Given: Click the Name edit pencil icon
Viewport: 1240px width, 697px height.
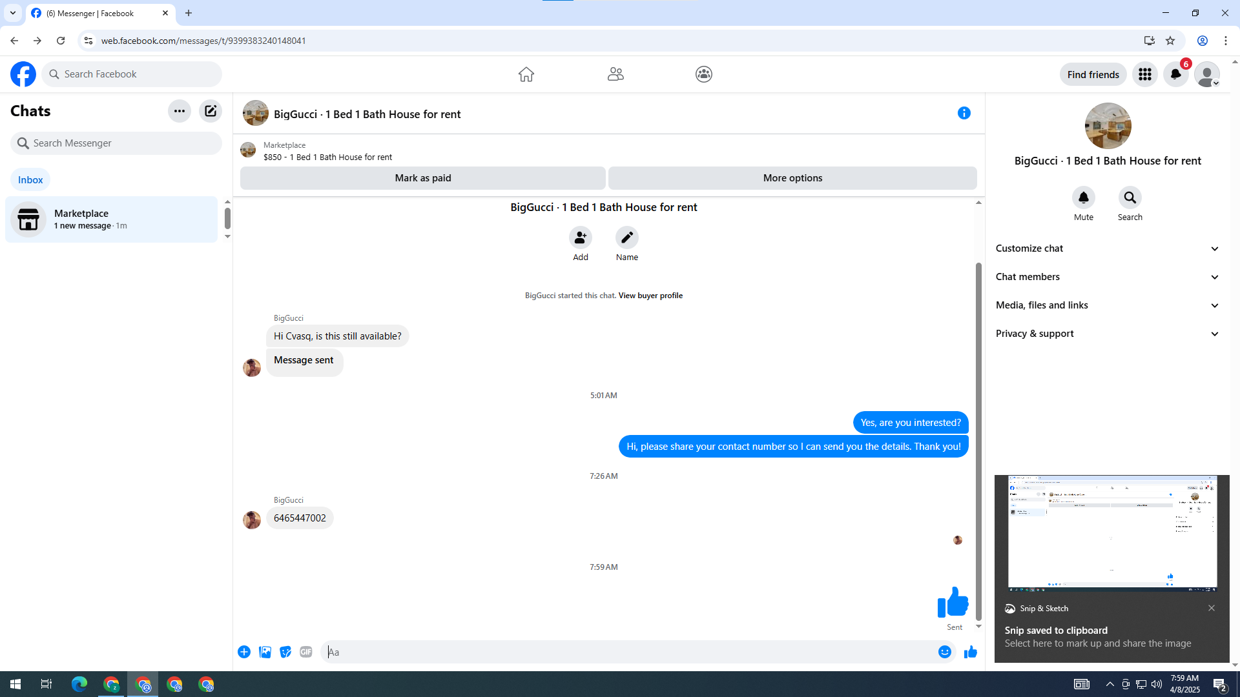Looking at the screenshot, I should pyautogui.click(x=626, y=237).
